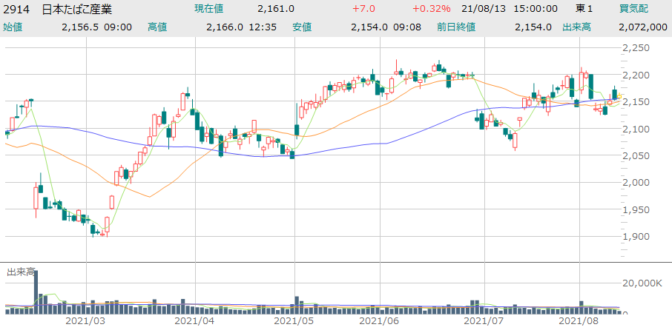Screen dimensions: 672x333
Task: Click the tallest volume bar in volume chart
Action: [36, 291]
